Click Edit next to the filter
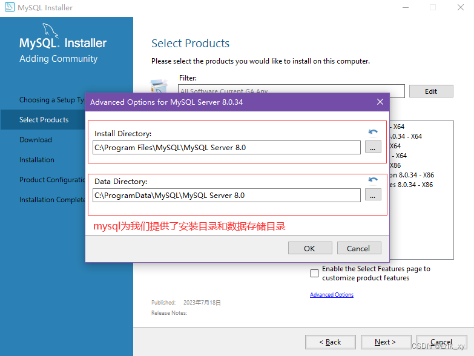 click(x=431, y=91)
